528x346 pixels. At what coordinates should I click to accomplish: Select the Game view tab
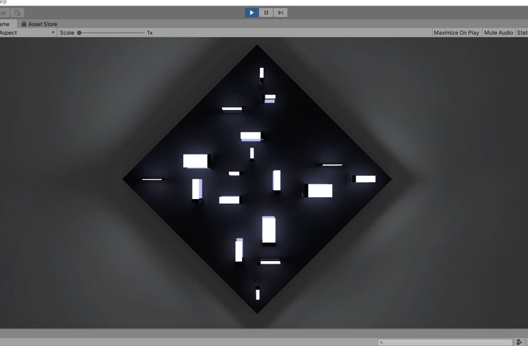[7, 24]
